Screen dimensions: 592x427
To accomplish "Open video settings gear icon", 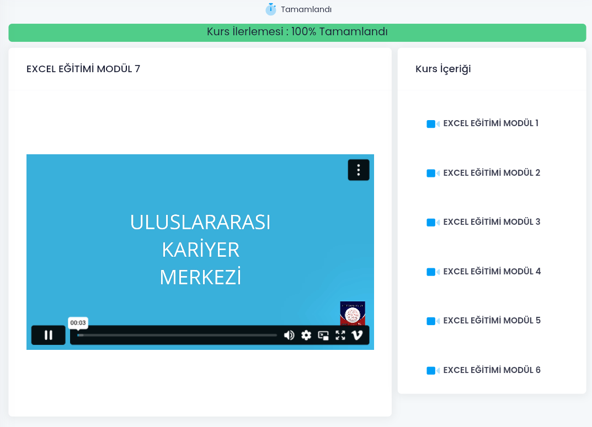I will tap(306, 335).
